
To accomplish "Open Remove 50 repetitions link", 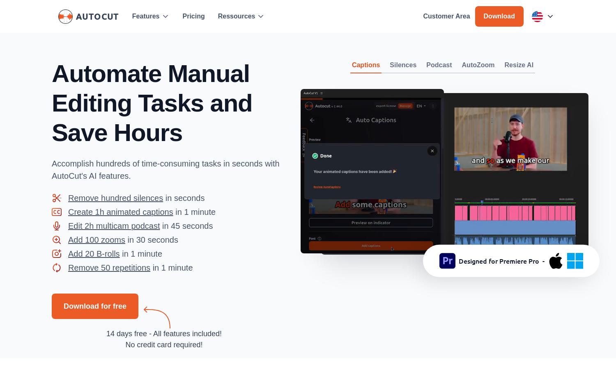I will [x=109, y=268].
